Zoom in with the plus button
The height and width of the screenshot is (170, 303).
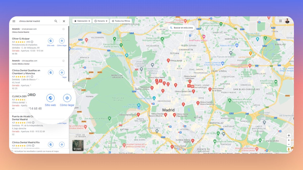pos(289,140)
